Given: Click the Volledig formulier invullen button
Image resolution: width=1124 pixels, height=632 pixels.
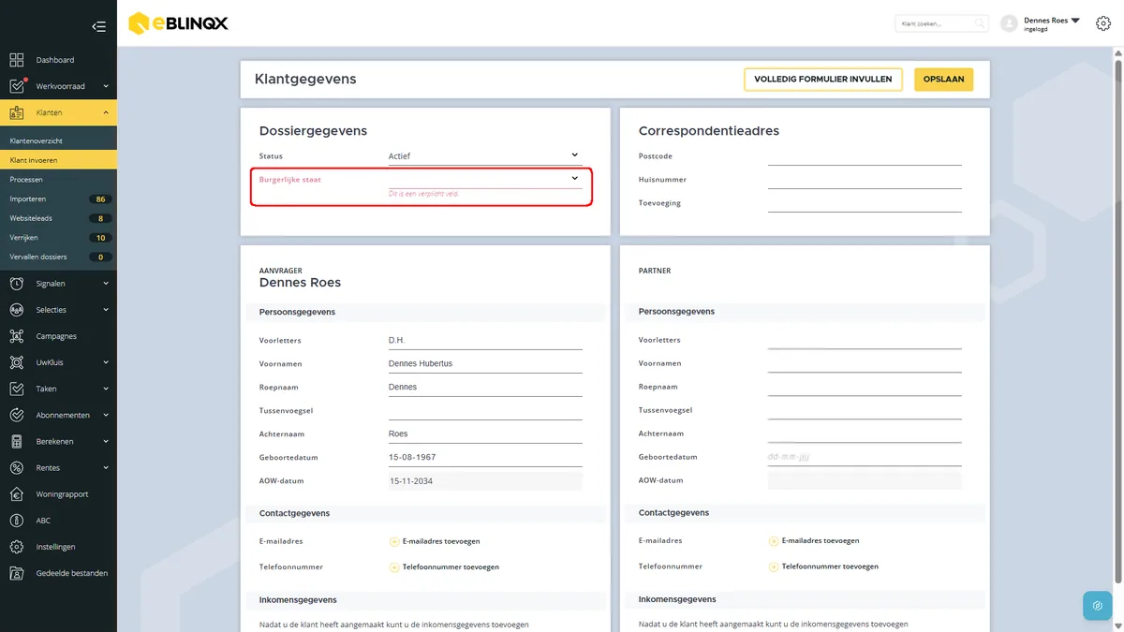Looking at the screenshot, I should [823, 80].
